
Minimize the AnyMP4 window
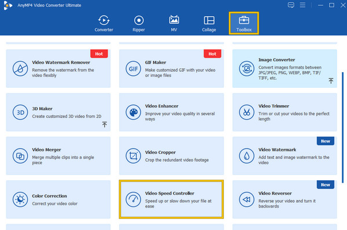tap(320, 5)
